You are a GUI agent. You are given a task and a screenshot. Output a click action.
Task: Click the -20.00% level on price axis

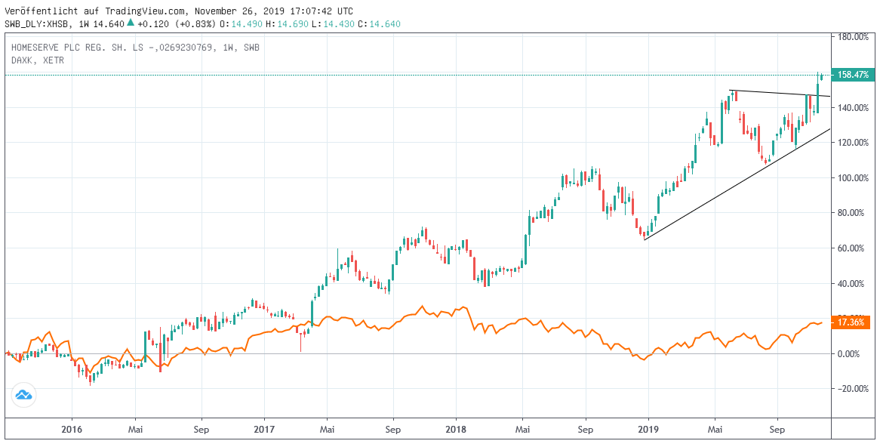point(850,389)
